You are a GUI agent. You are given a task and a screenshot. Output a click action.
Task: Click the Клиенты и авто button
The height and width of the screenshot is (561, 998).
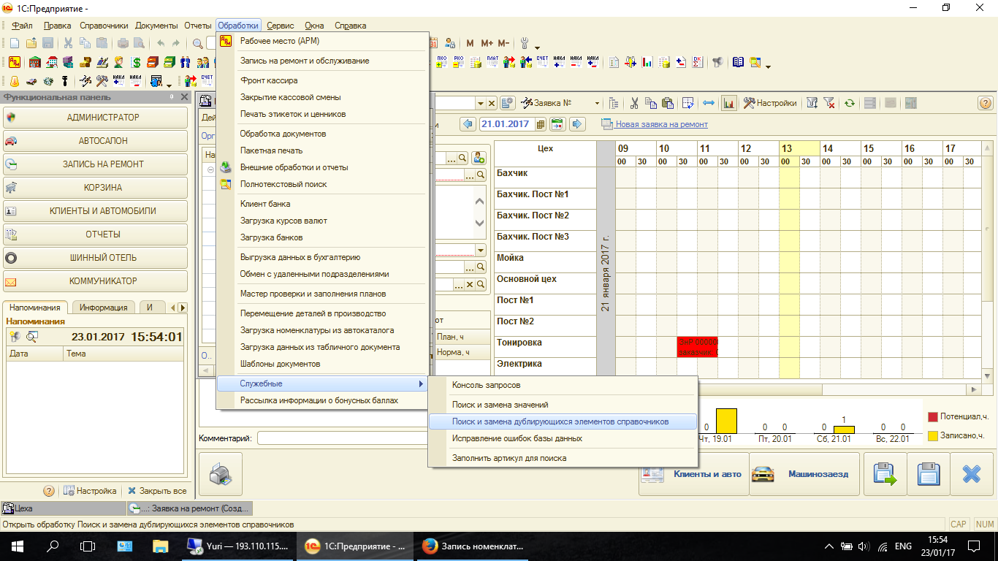coord(693,474)
